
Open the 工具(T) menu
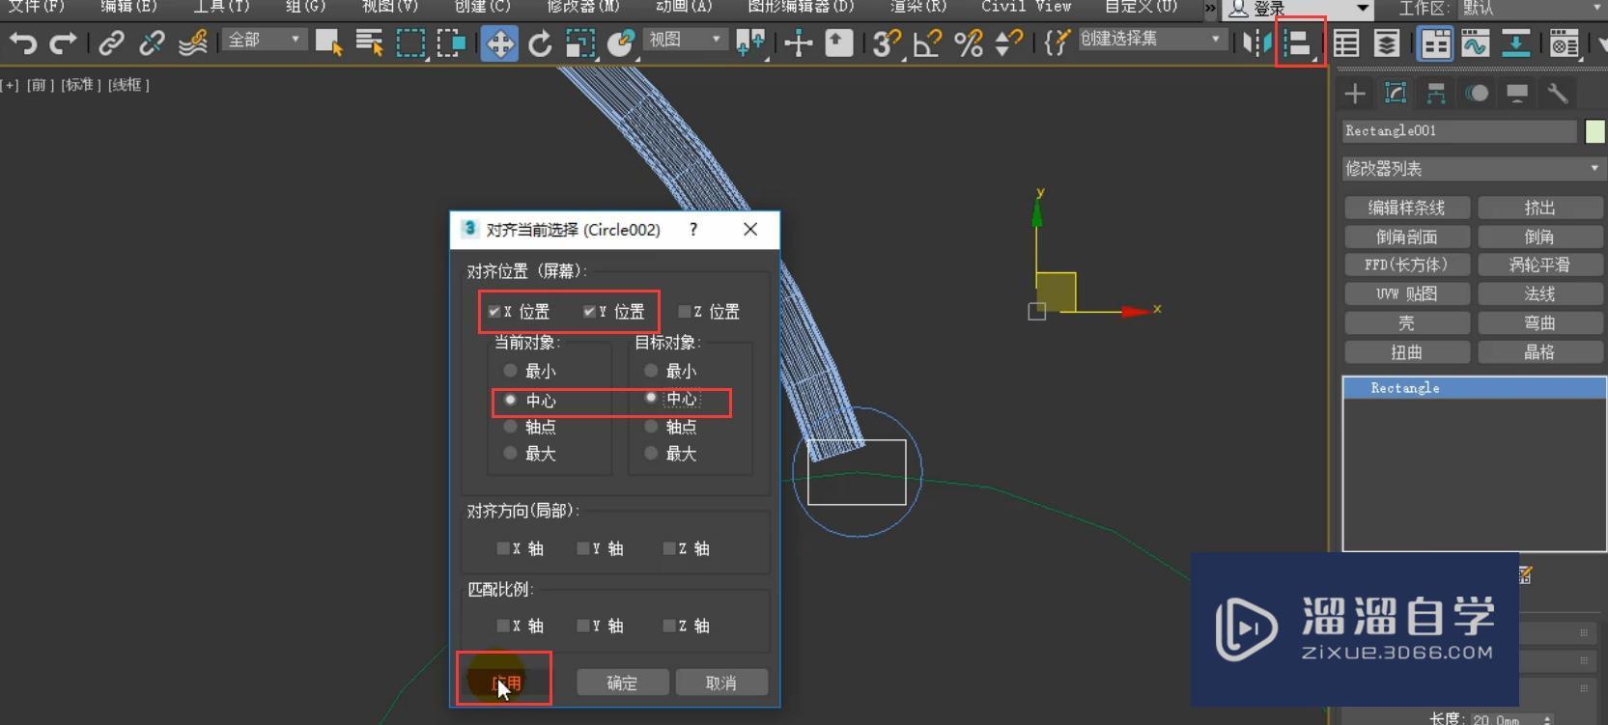pos(221,7)
